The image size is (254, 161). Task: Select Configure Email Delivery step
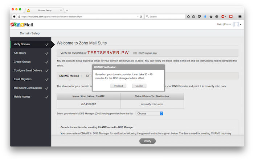coord(31,71)
